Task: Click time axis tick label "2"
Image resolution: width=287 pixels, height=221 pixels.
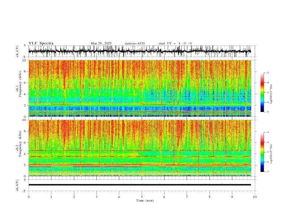Action: point(74,197)
